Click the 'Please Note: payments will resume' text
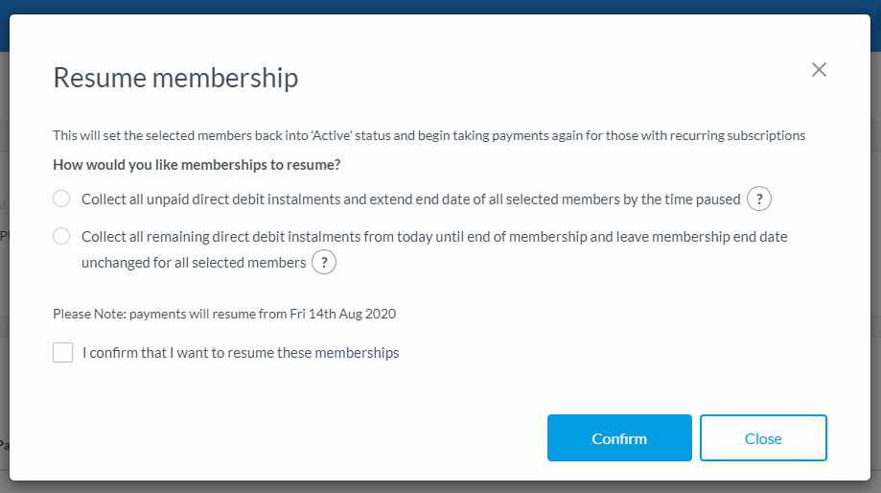This screenshot has height=493, width=881. (x=224, y=314)
